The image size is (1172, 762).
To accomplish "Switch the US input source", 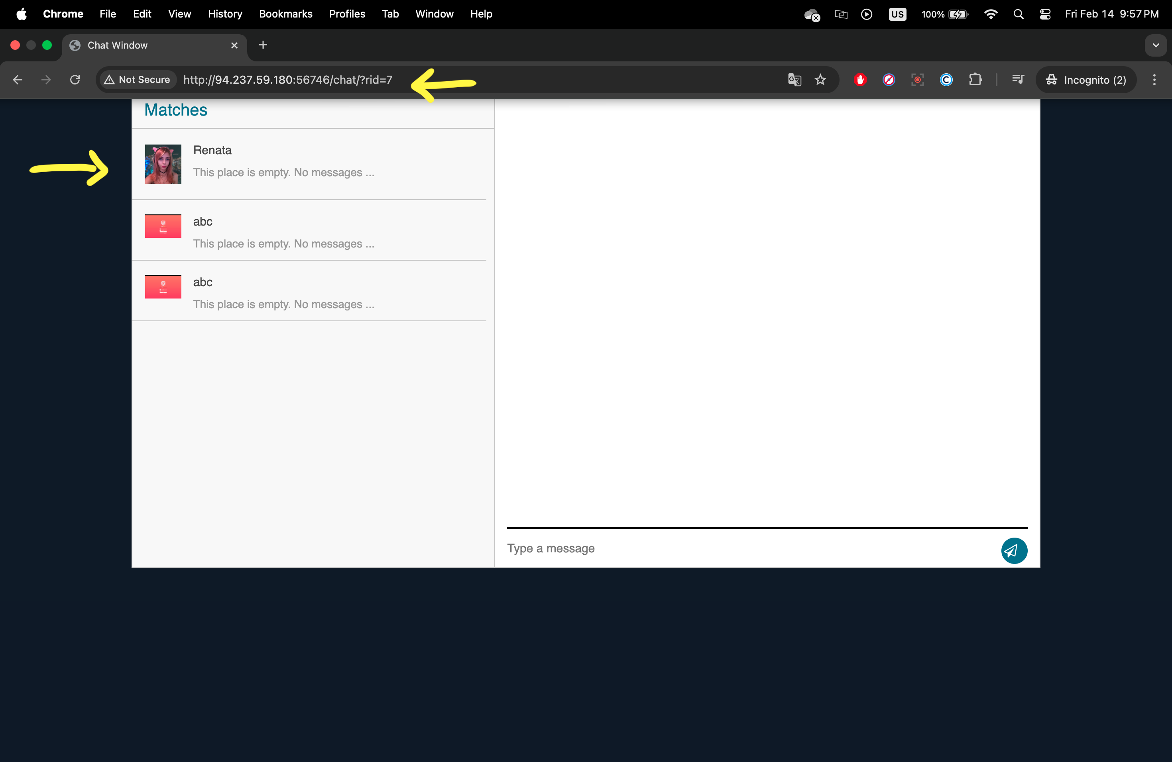I will pos(897,14).
